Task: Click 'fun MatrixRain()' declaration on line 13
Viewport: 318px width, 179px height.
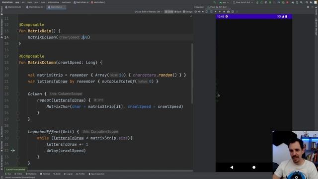Action: pyautogui.click(x=37, y=31)
